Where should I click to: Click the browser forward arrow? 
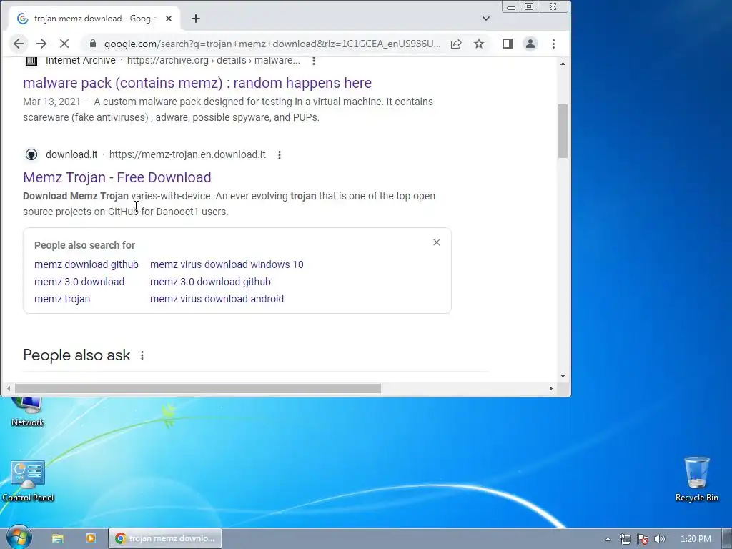point(41,44)
